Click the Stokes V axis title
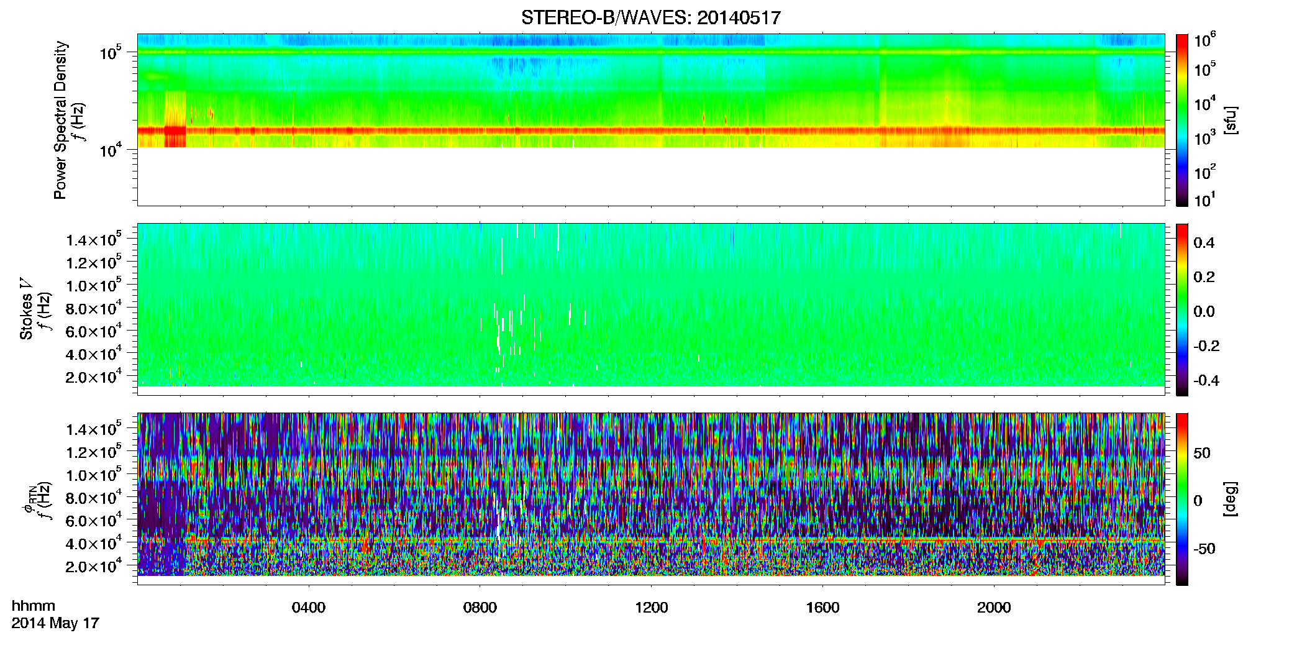Screen dimensions: 1302x671 pyautogui.click(x=26, y=309)
